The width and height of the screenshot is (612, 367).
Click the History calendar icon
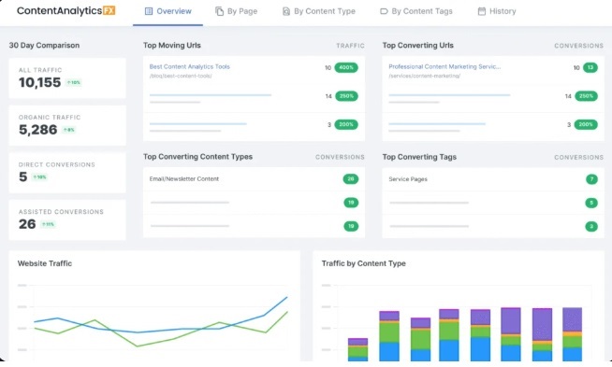tap(482, 11)
